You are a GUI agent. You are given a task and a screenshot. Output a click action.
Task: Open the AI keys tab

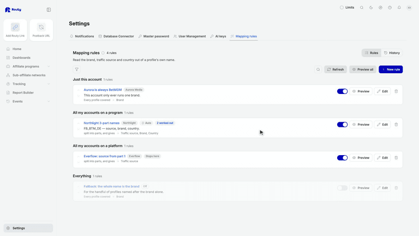pos(218,37)
